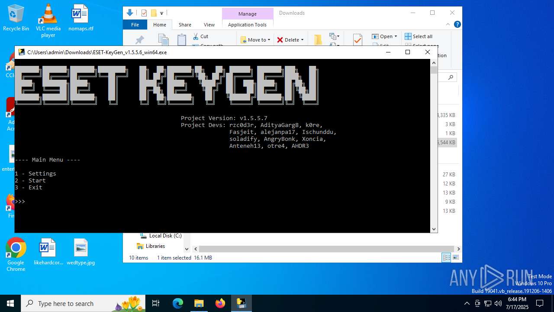
Task: Select wedtype.jpg image on desktop
Action: (81, 252)
